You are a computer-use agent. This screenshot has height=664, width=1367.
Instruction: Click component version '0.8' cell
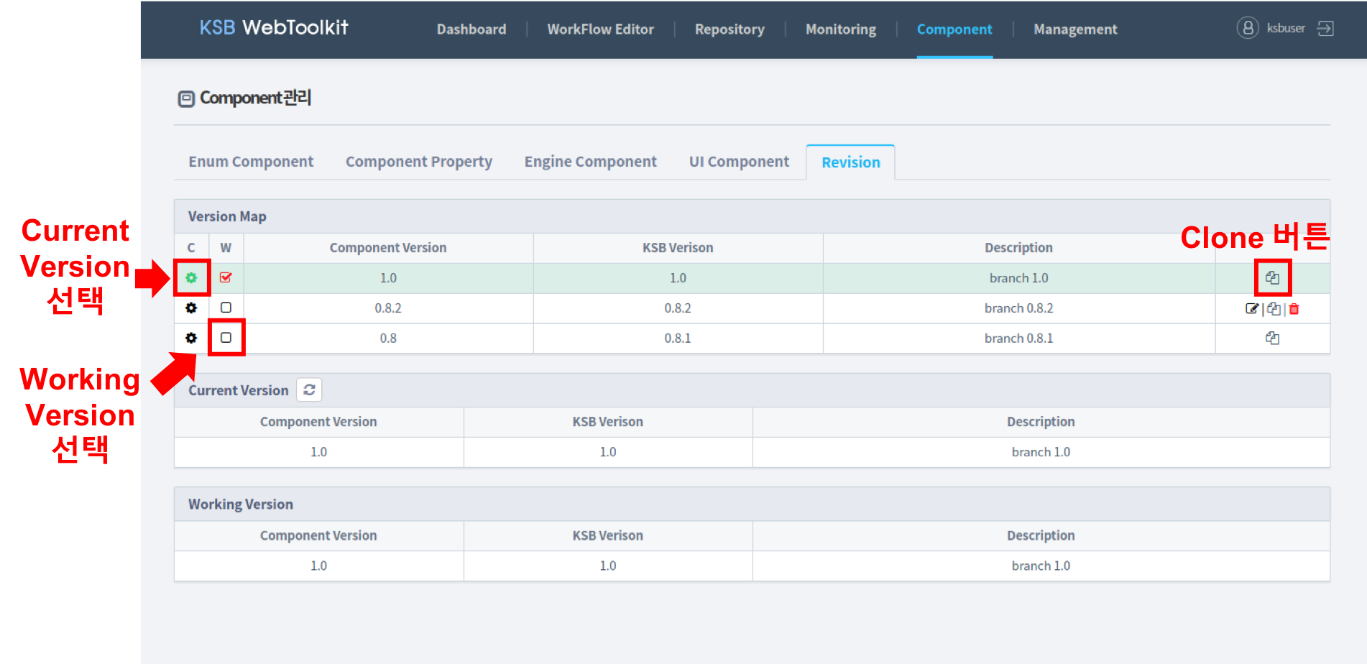(388, 338)
